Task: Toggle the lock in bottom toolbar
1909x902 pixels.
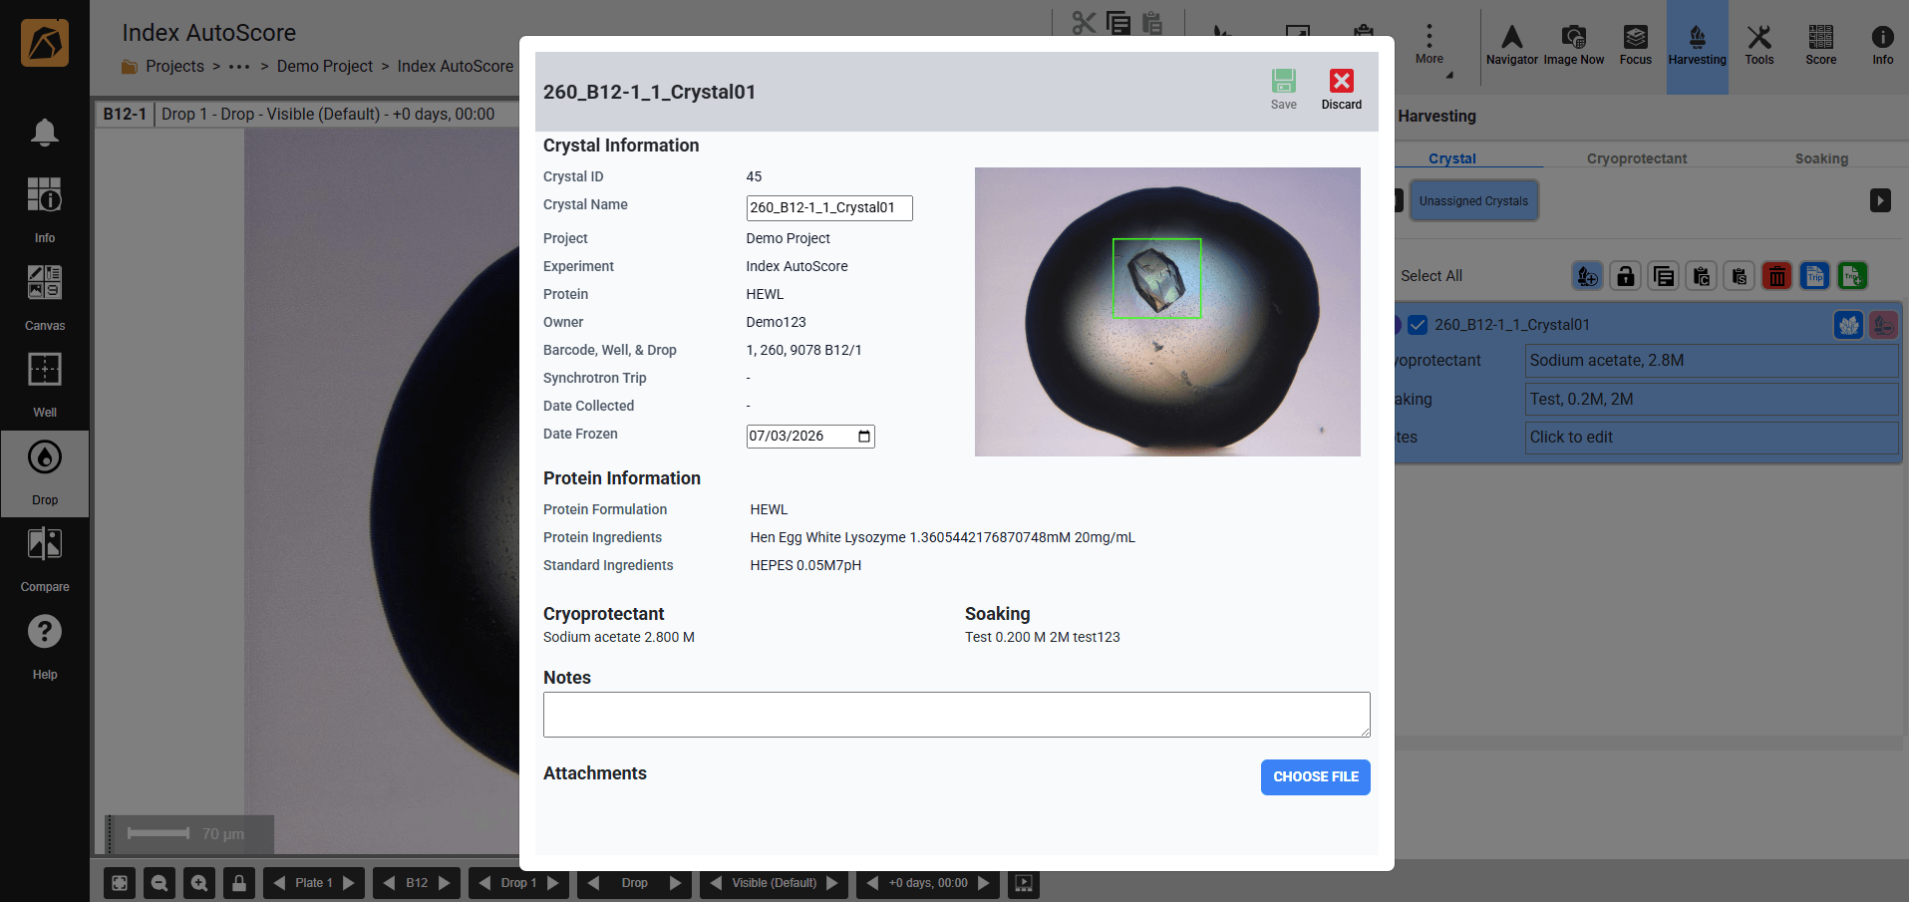Action: click(239, 883)
